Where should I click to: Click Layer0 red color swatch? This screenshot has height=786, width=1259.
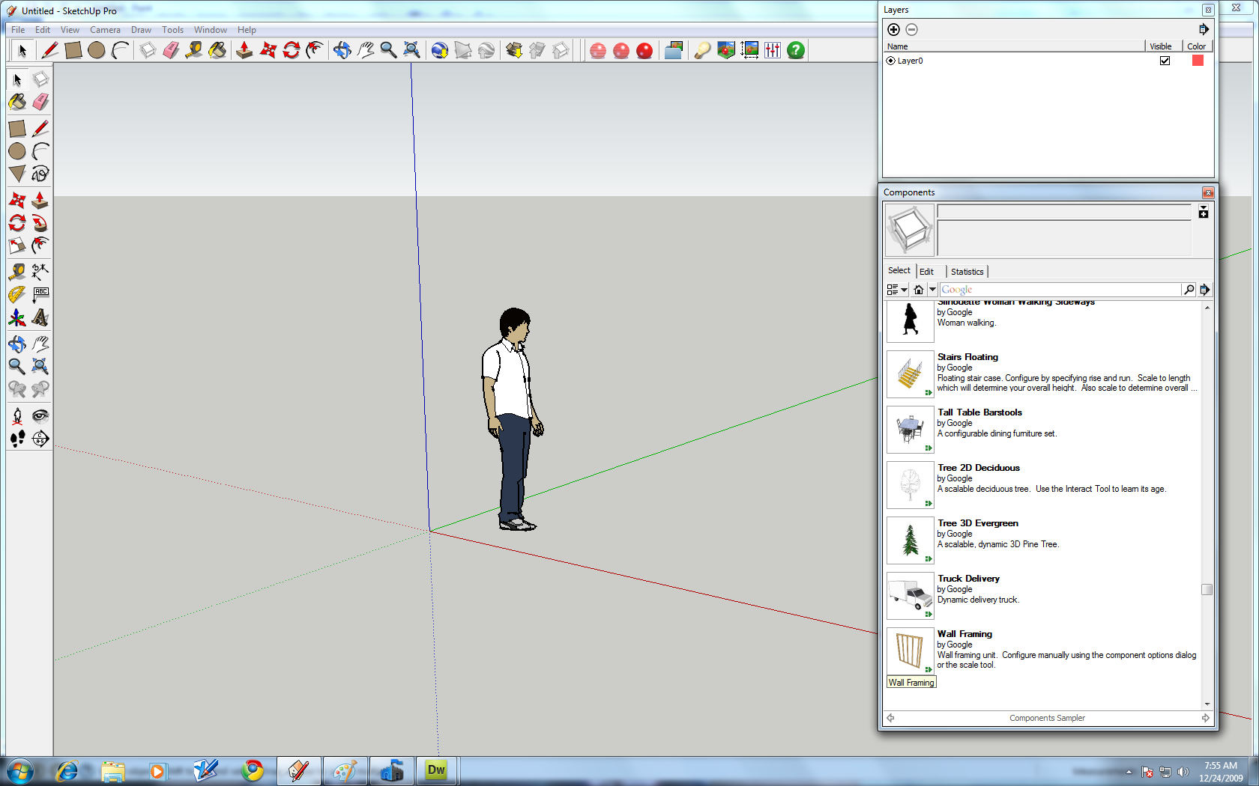pos(1198,61)
